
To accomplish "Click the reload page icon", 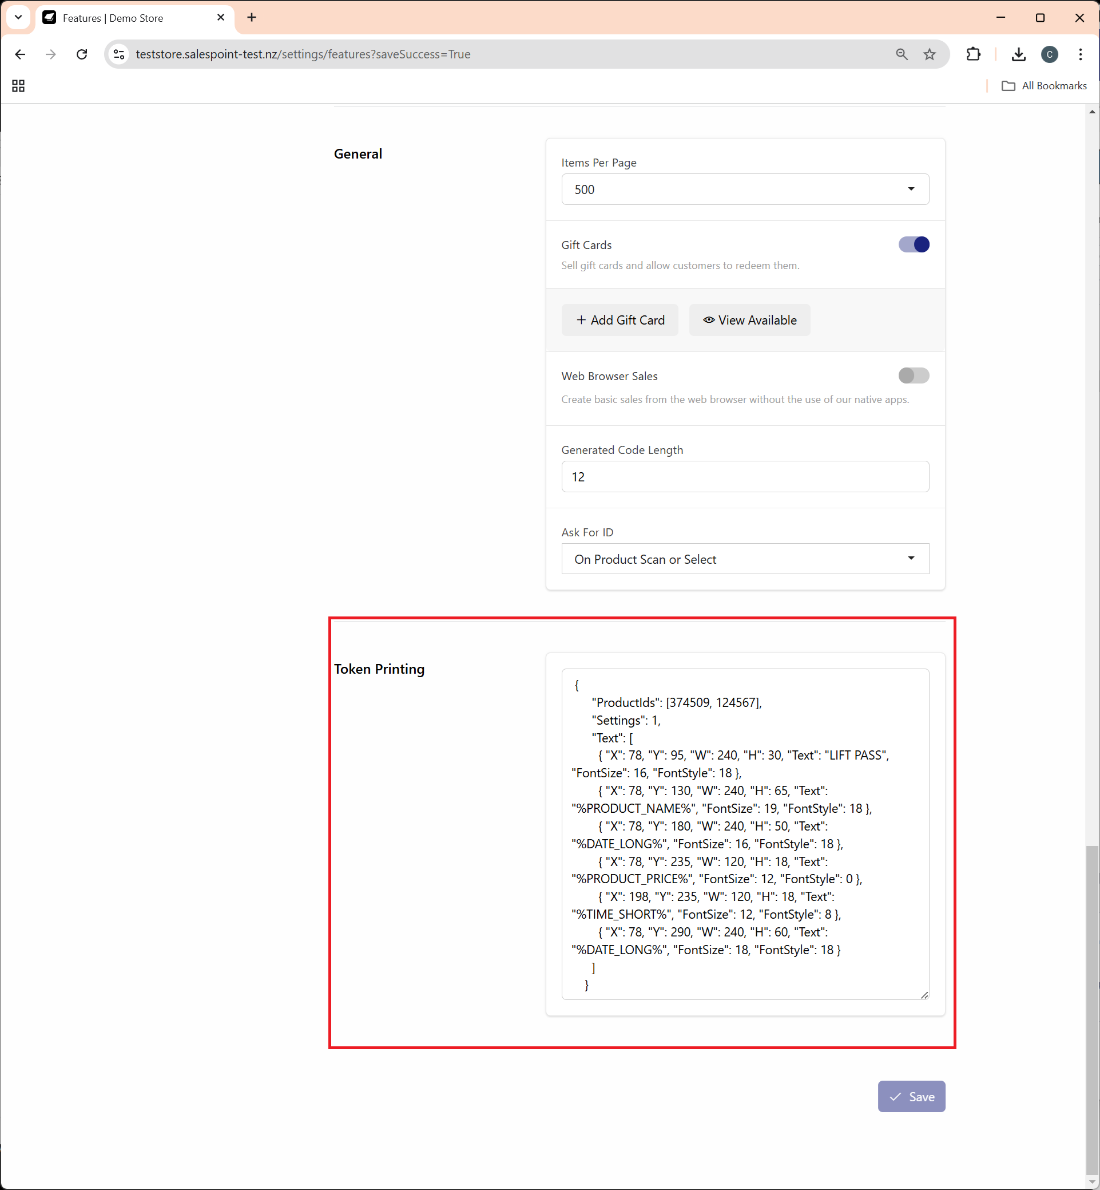I will (x=83, y=54).
